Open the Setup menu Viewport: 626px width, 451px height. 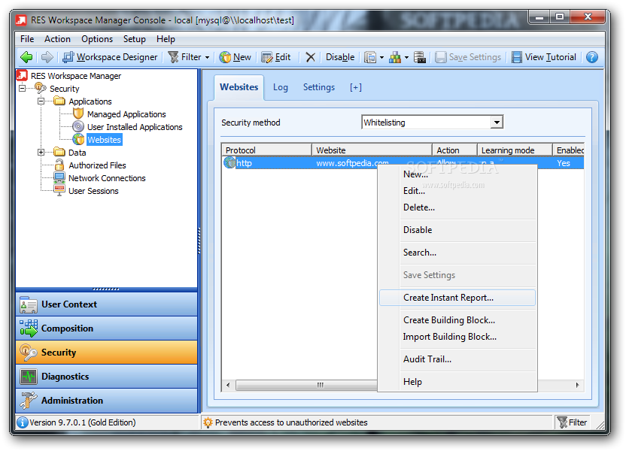[134, 39]
